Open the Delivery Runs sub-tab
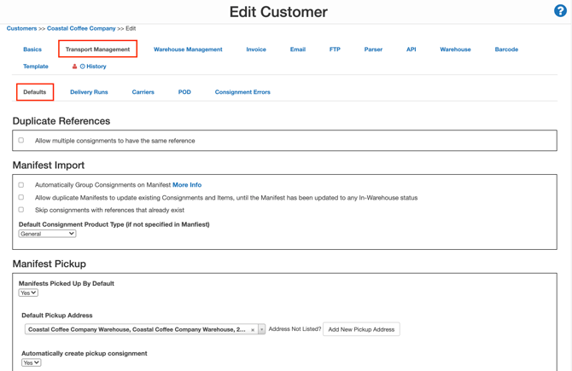 (x=89, y=92)
